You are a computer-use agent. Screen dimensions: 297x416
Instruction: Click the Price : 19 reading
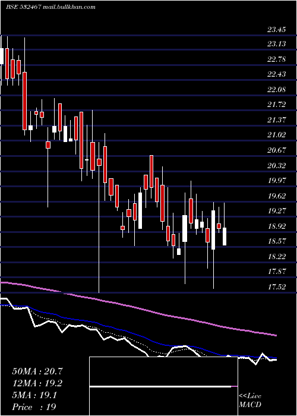coord(34,407)
